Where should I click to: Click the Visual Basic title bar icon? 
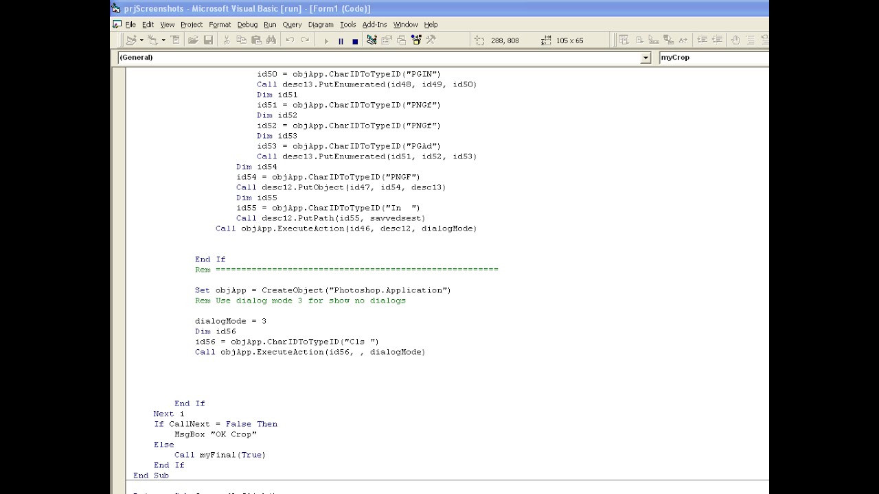117,9
